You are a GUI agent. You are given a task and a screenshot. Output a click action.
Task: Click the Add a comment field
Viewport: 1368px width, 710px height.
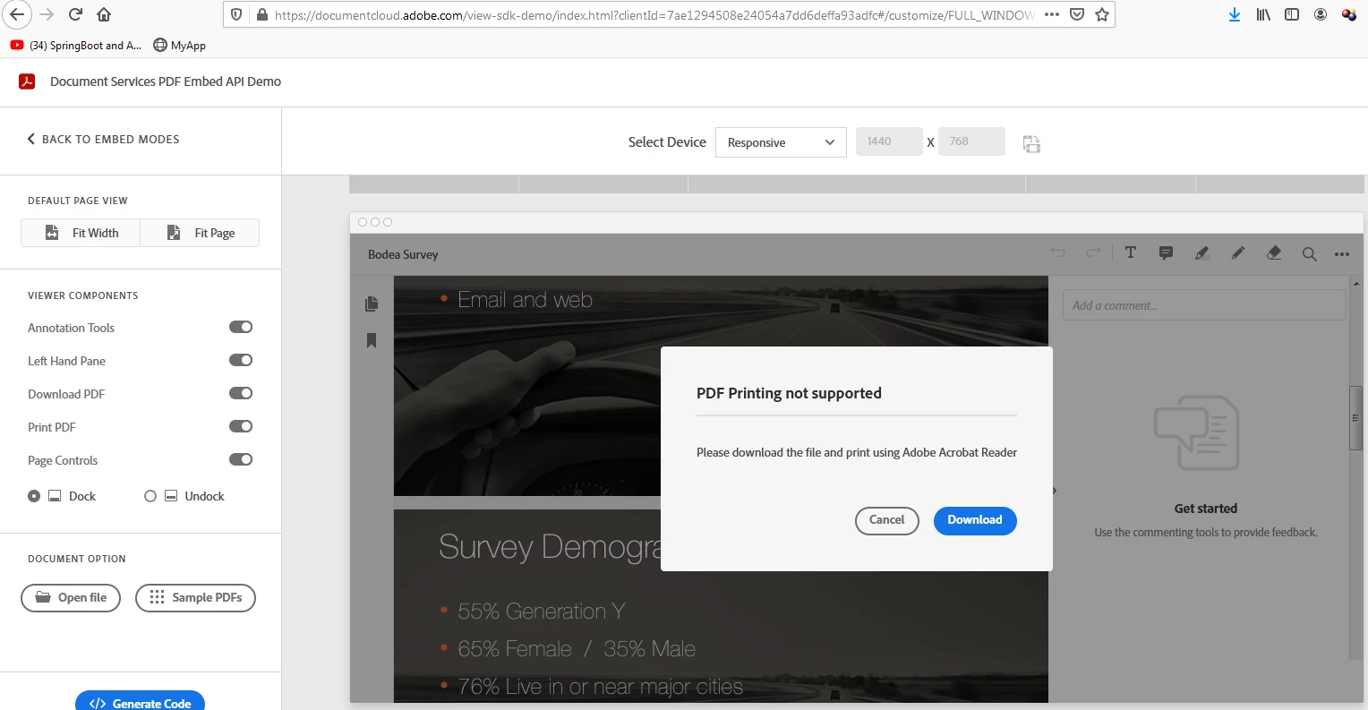tap(1204, 305)
